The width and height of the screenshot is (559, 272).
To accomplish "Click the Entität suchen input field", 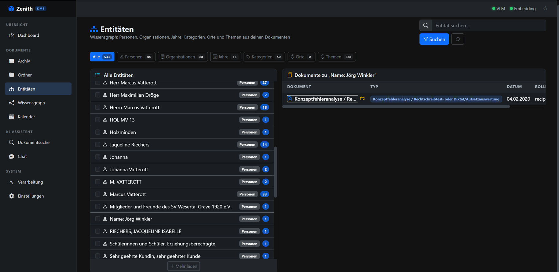I will pyautogui.click(x=489, y=25).
